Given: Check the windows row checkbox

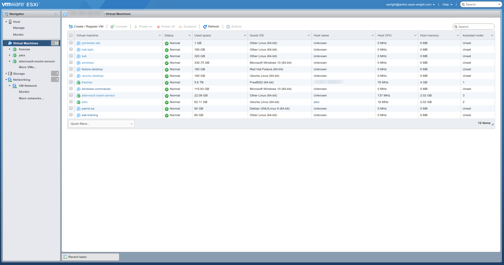Looking at the screenshot, I should 71,62.
